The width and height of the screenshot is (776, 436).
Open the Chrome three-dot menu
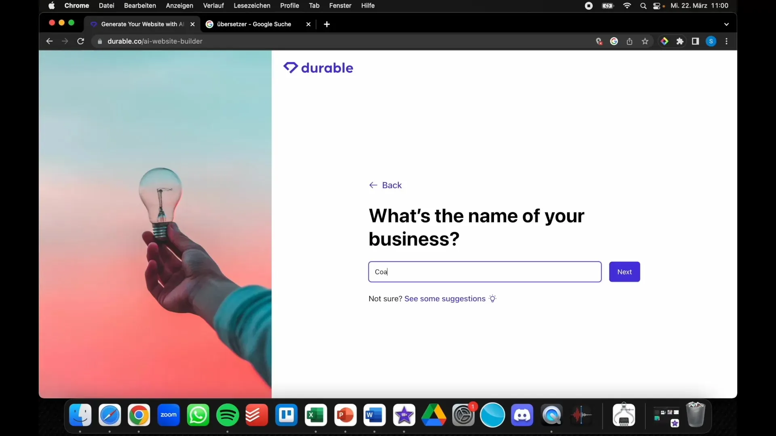click(727, 41)
